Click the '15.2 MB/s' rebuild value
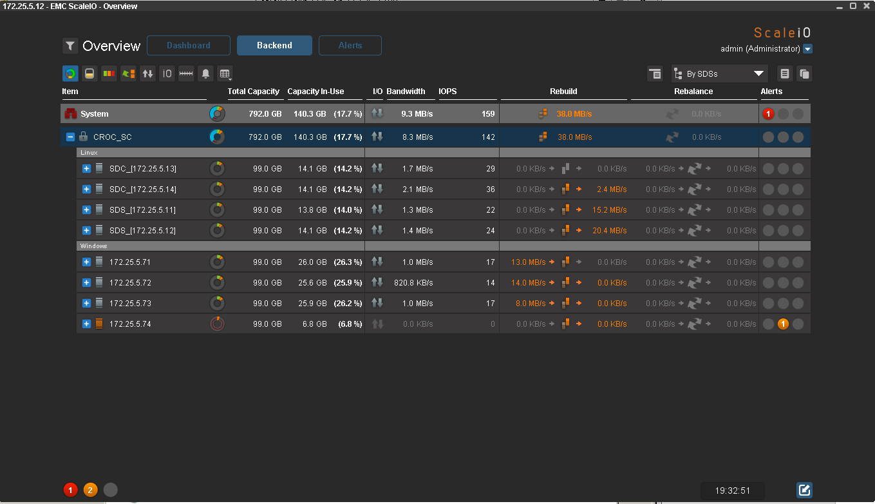 click(609, 210)
